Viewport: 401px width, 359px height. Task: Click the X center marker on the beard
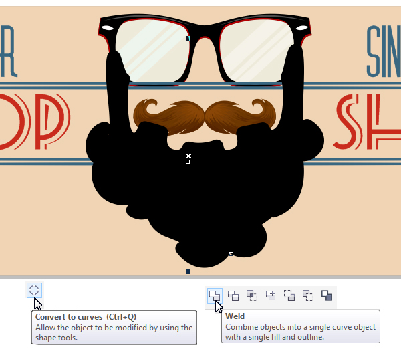pyautogui.click(x=188, y=156)
